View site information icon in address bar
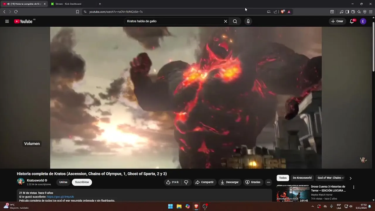 85,12
